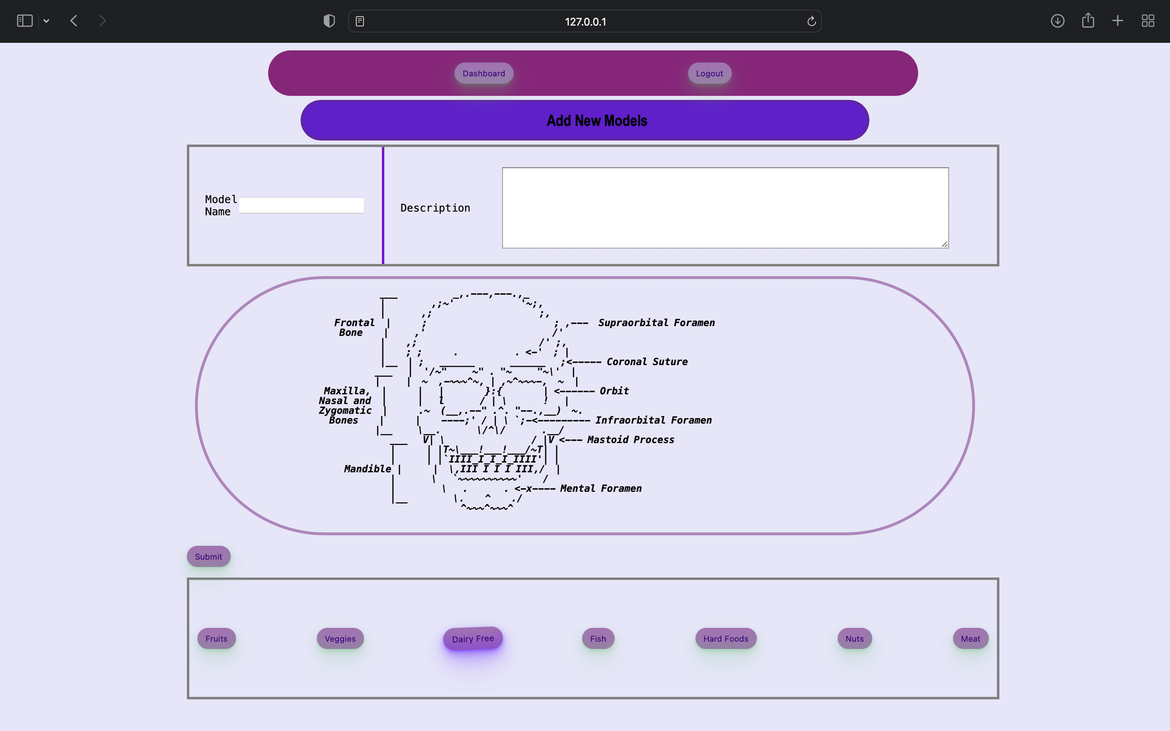Select the Fish category
The image size is (1170, 731).
click(x=598, y=638)
